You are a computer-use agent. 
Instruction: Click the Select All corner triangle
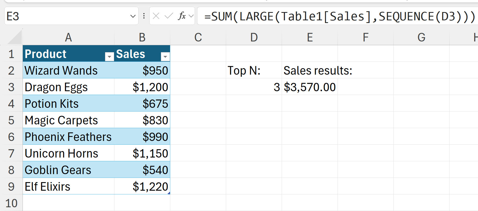coord(15,37)
